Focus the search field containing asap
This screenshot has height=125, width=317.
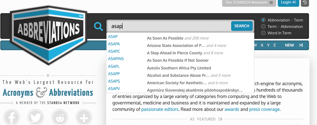(x=169, y=26)
